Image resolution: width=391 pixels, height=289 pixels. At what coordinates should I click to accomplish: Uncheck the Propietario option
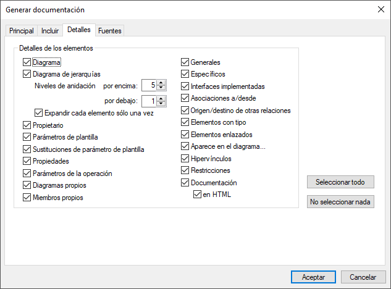pyautogui.click(x=27, y=125)
